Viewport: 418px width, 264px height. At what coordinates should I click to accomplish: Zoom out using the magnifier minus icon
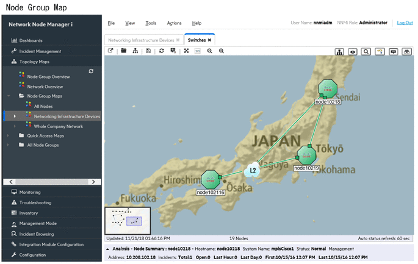(209, 51)
